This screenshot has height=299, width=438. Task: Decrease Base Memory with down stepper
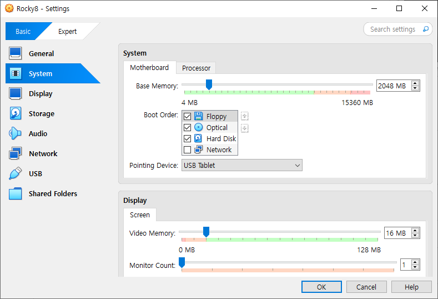click(x=415, y=88)
